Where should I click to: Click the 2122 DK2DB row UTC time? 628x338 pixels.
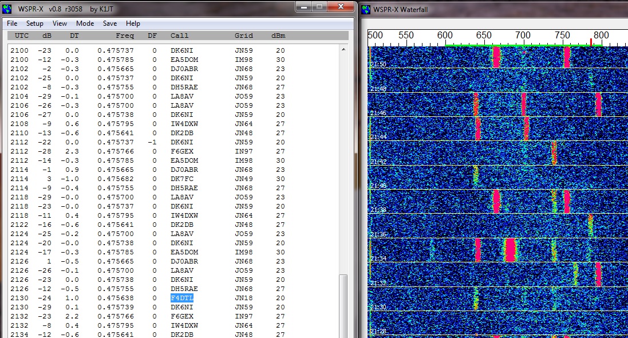(x=19, y=225)
